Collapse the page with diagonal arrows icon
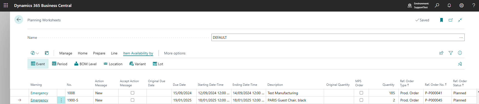Viewport: 479px width, 104px height. tap(460, 20)
